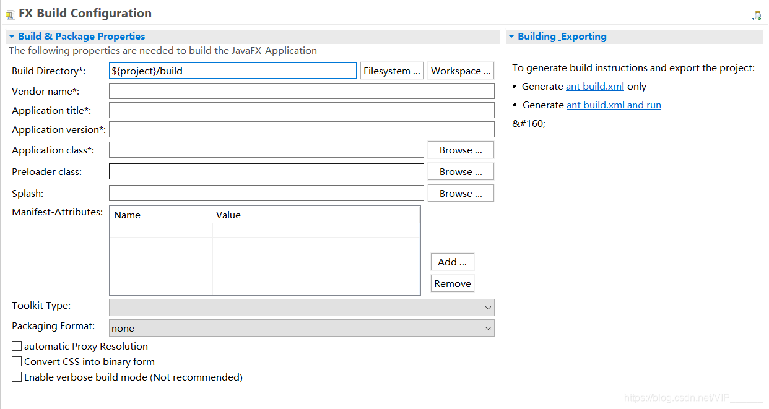This screenshot has height=409, width=769.
Task: Open the 'ant build.xml' link
Action: pos(595,87)
